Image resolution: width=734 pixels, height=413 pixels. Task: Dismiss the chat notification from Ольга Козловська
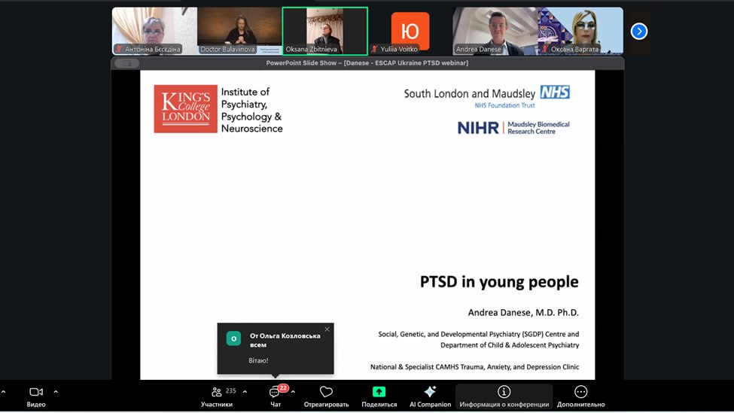[327, 329]
